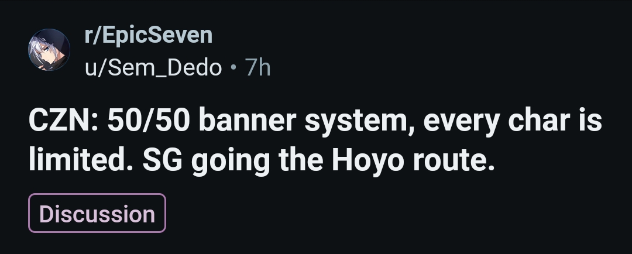
Task: Open the u/Sem_Dedo user profile
Action: point(153,67)
